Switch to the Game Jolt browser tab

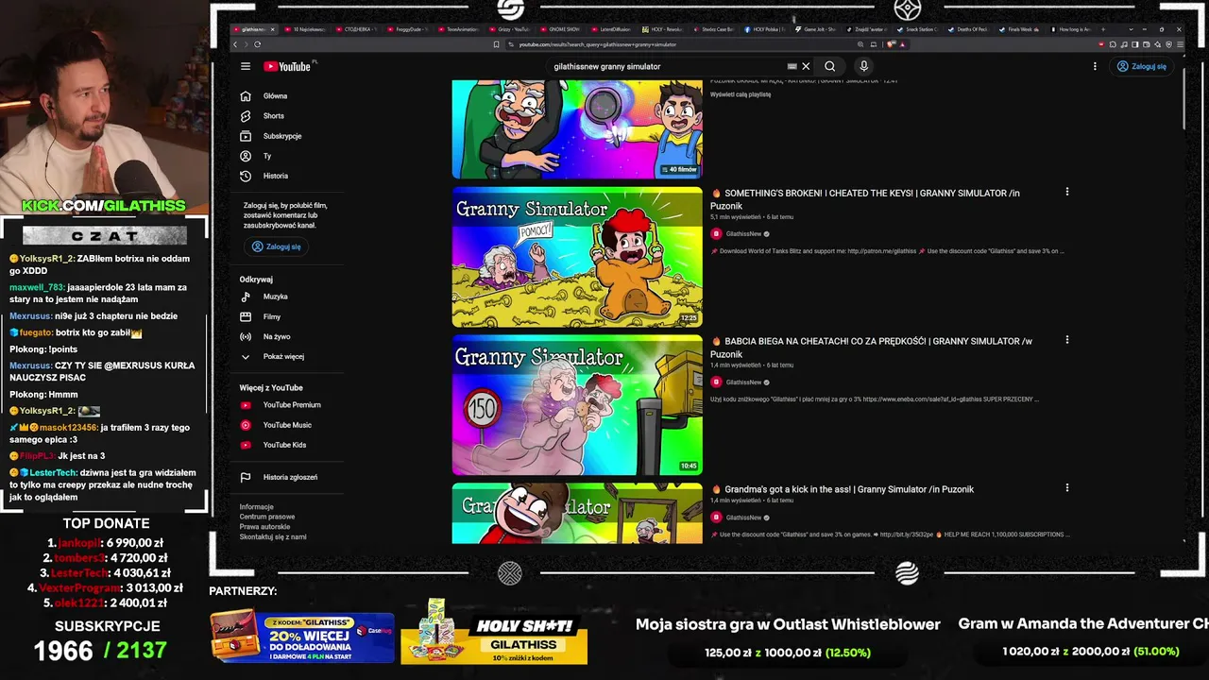click(814, 29)
